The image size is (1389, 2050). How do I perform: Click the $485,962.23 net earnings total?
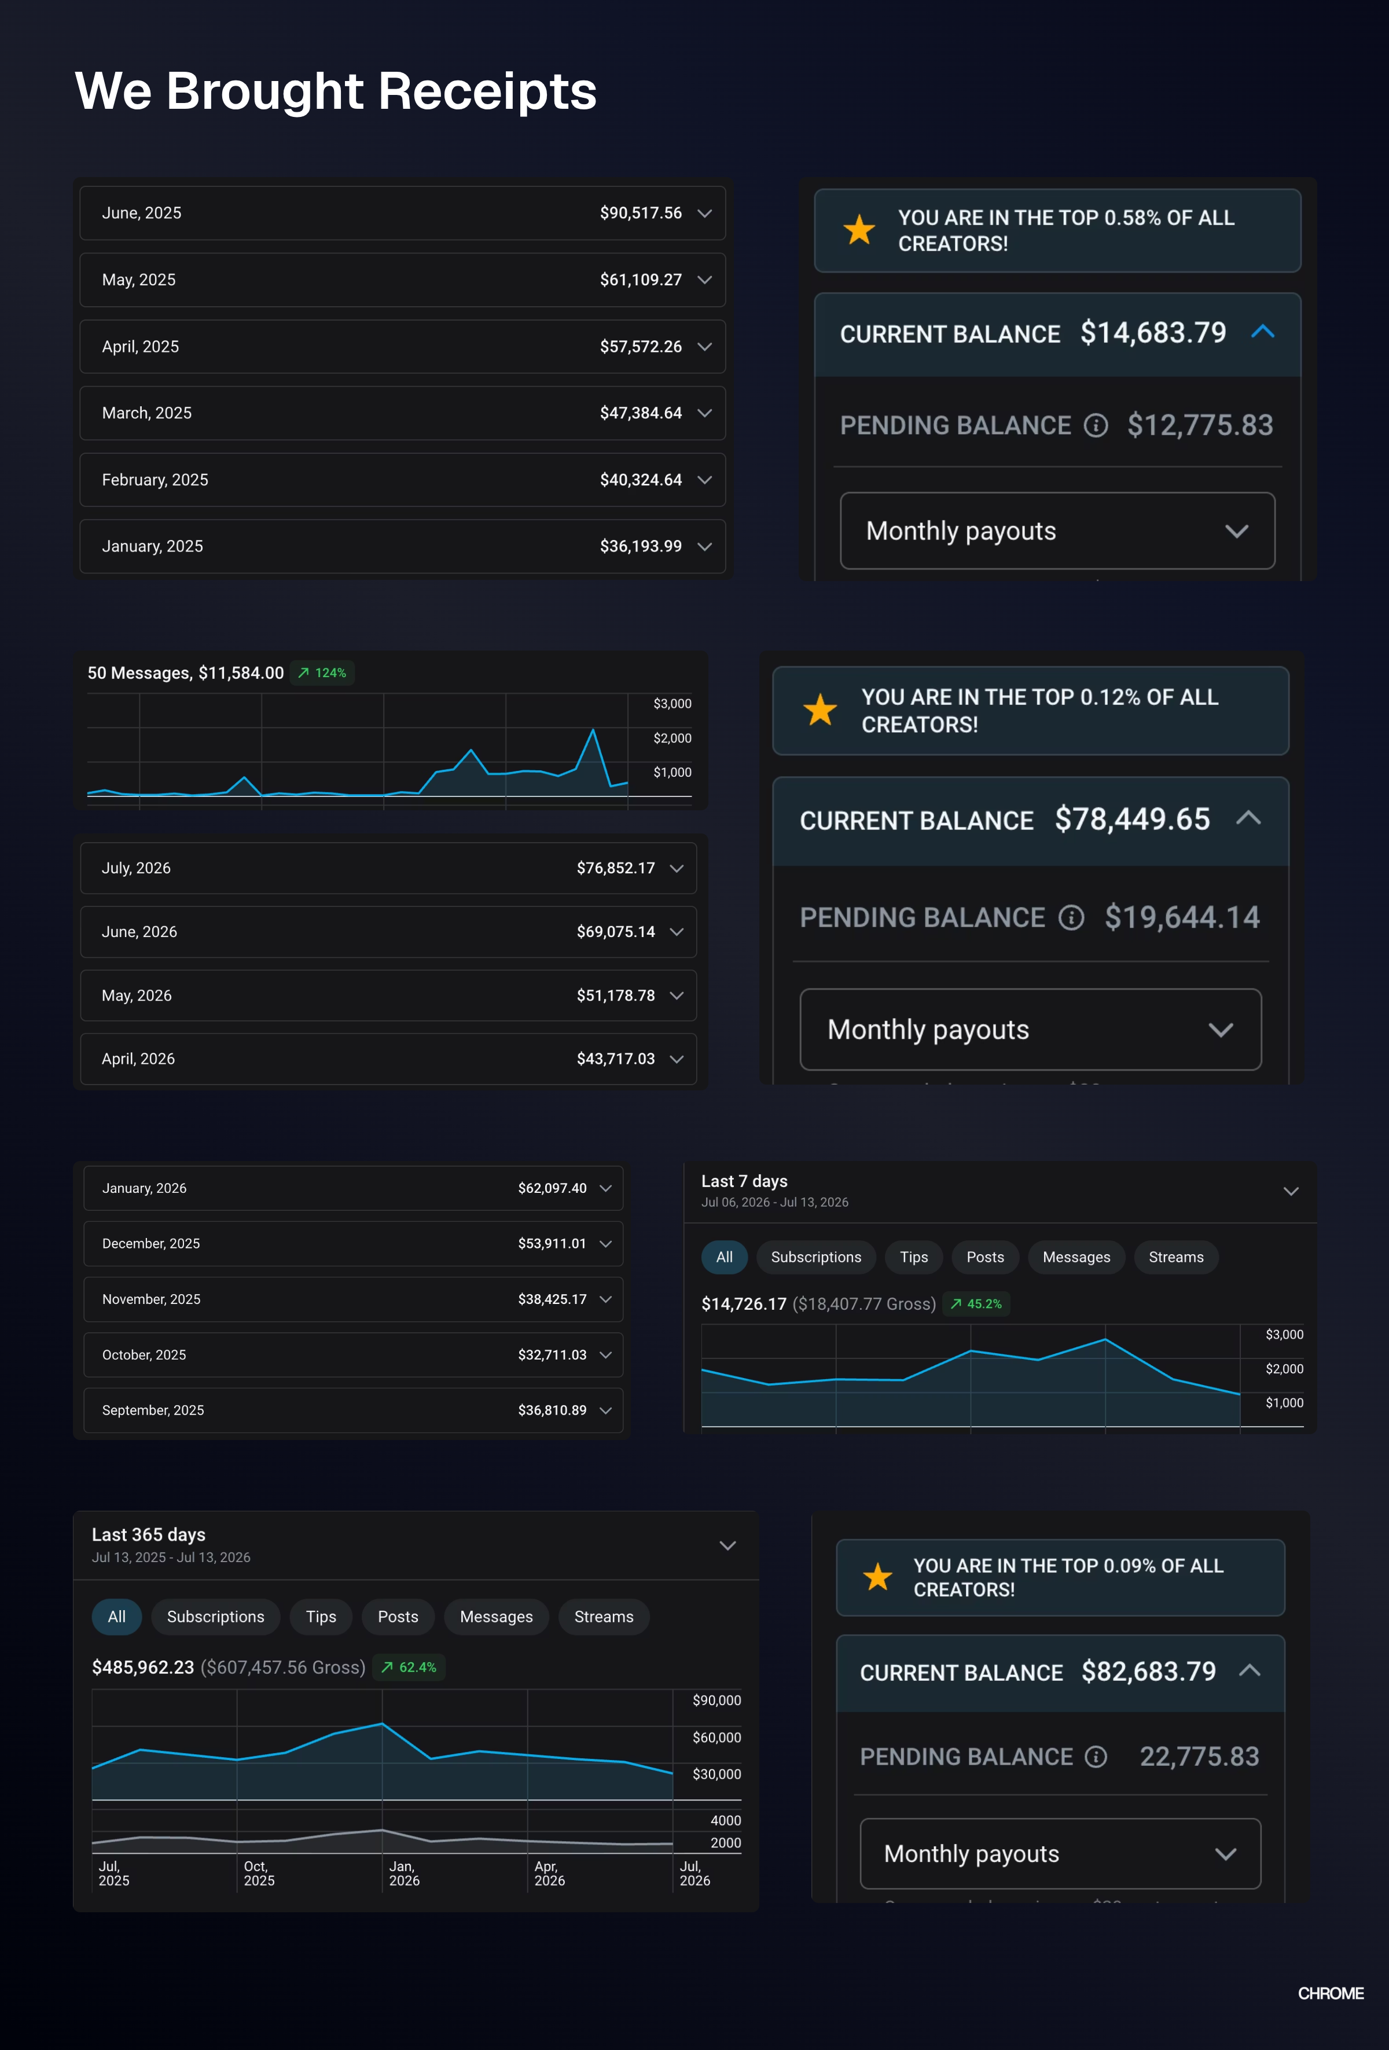tap(143, 1667)
